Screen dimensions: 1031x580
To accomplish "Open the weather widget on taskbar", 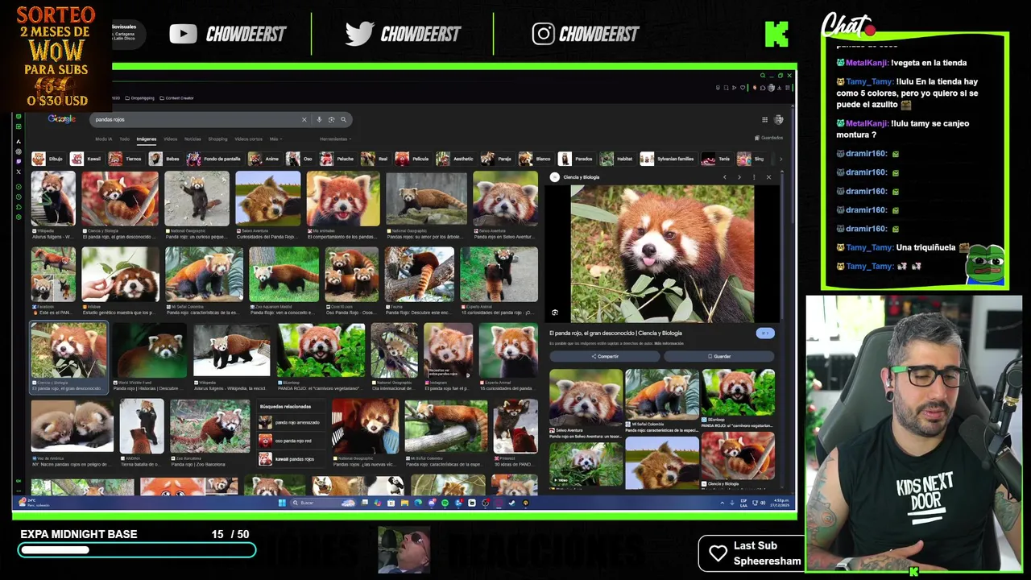I will click(x=35, y=503).
